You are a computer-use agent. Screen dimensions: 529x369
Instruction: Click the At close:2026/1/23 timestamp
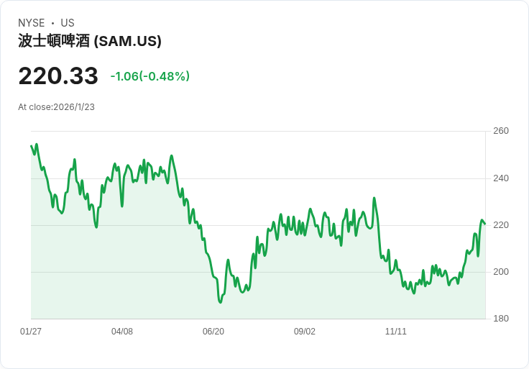[x=56, y=107]
